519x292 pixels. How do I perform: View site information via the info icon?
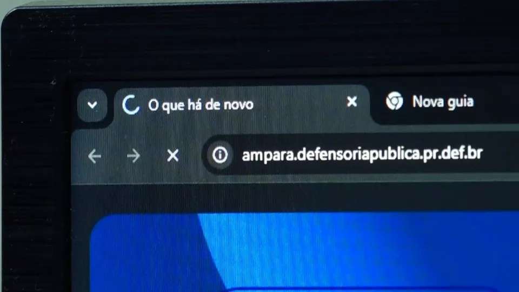[220, 155]
